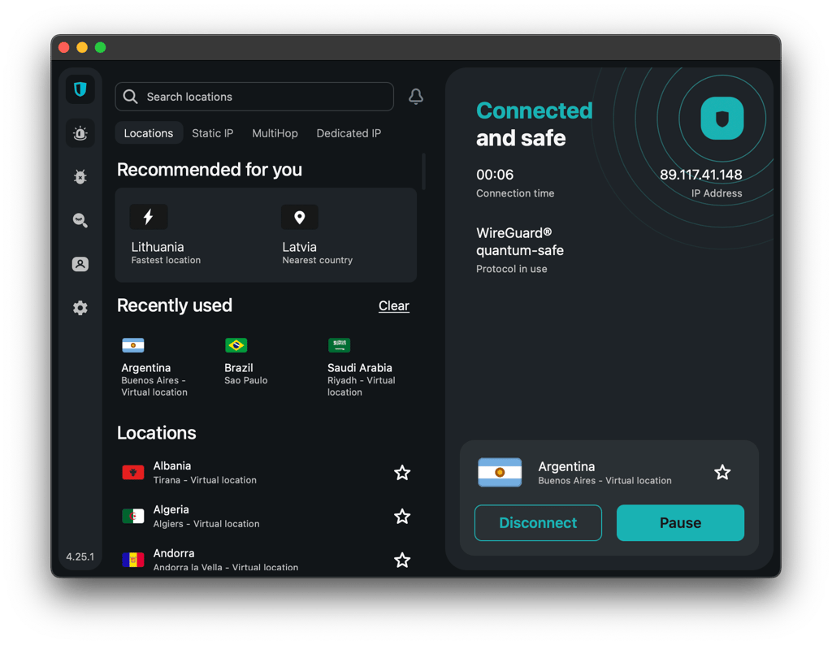This screenshot has width=832, height=645.
Task: Click the Andorra flag icon
Action: click(x=132, y=560)
